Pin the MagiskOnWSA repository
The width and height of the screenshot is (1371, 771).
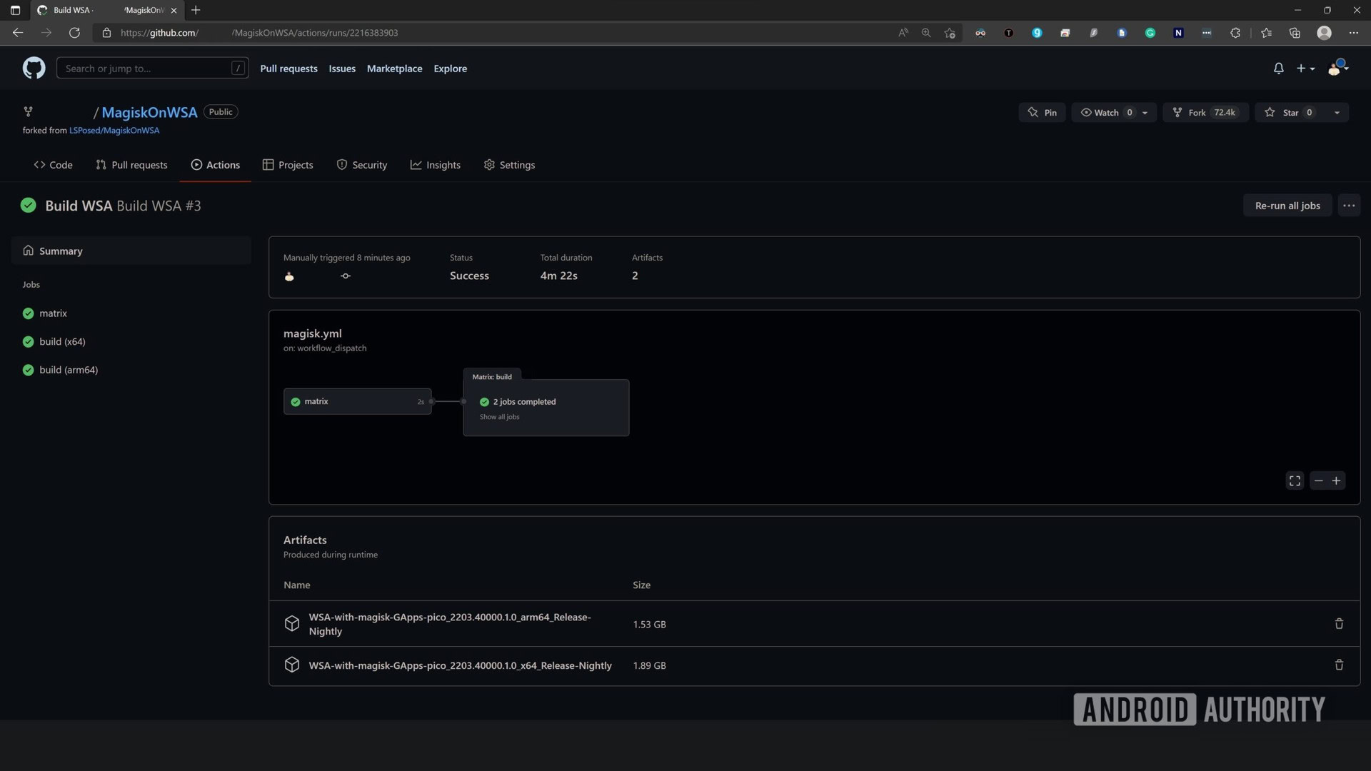[x=1042, y=113]
